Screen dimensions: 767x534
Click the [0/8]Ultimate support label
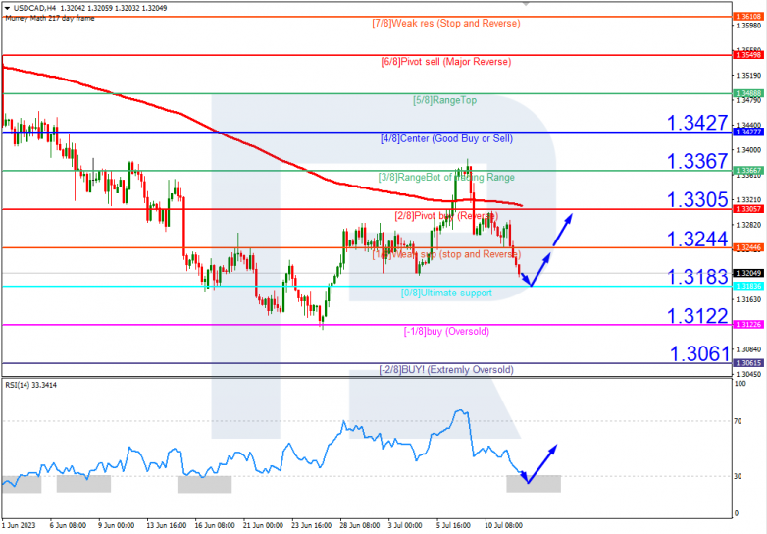click(x=446, y=294)
